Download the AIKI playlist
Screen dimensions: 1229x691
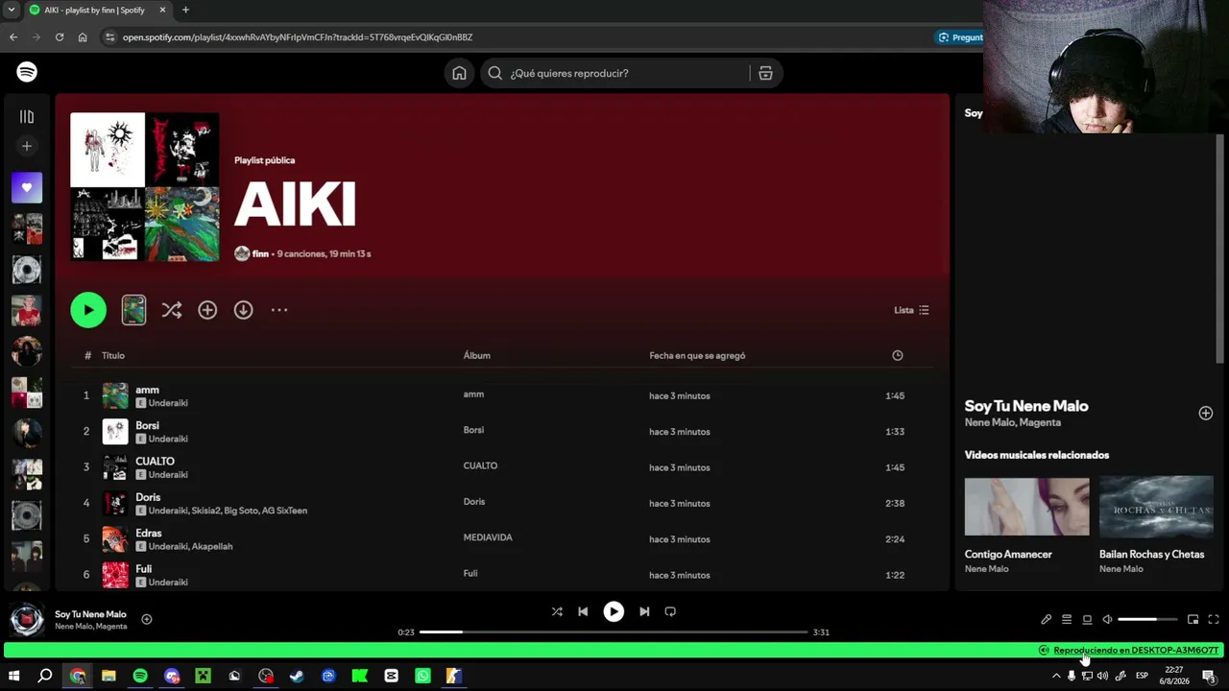click(244, 310)
